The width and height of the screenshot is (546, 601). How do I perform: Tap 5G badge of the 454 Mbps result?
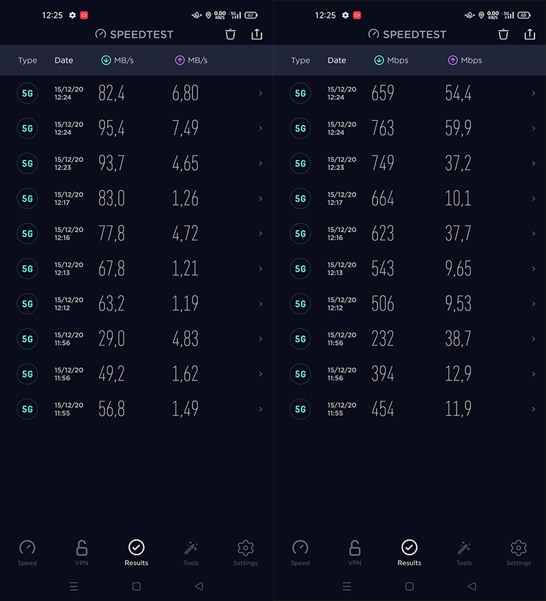(x=300, y=409)
